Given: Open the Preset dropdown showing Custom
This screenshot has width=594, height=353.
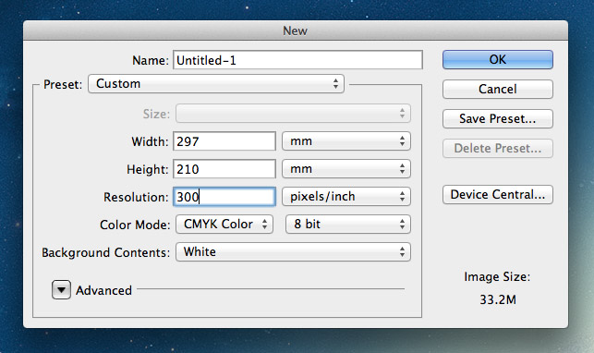Looking at the screenshot, I should click(216, 84).
